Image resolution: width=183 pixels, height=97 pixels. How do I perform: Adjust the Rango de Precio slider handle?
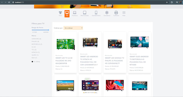coord(48,30)
